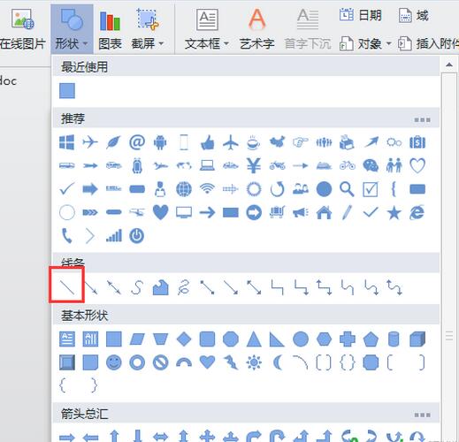Select the magnifying glass shape
The width and height of the screenshot is (459, 442).
[347, 189]
